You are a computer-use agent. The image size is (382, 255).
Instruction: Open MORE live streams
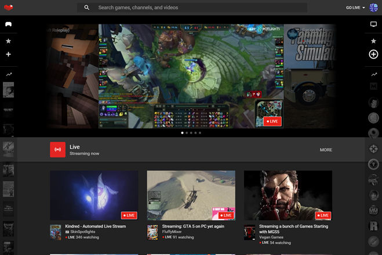326,150
